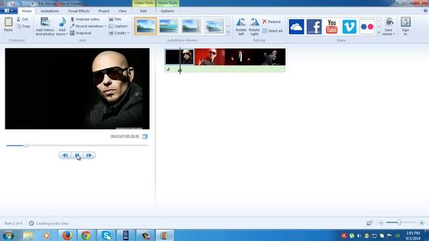Expand Record narration dropdown arrow
This screenshot has height=241, width=429.
point(105,26)
